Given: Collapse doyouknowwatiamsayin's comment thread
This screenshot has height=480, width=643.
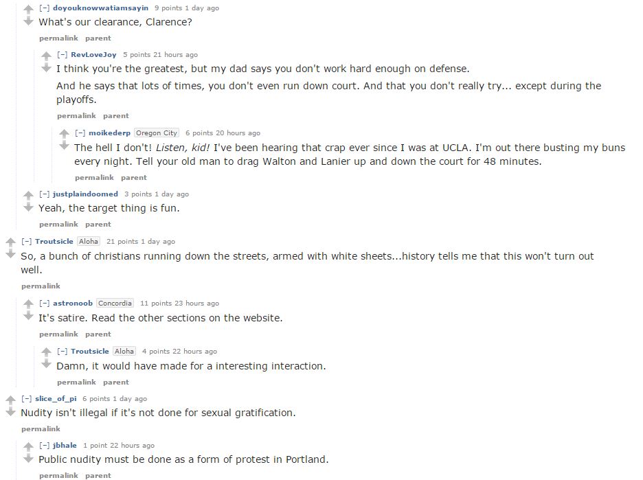Looking at the screenshot, I should [44, 8].
